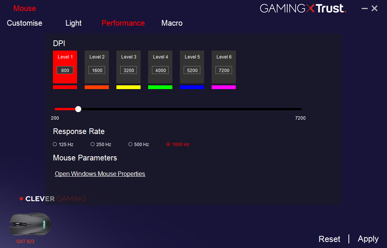Click the blue Level 5 color swatch
Image resolution: width=387 pixels, height=248 pixels.
[x=192, y=87]
